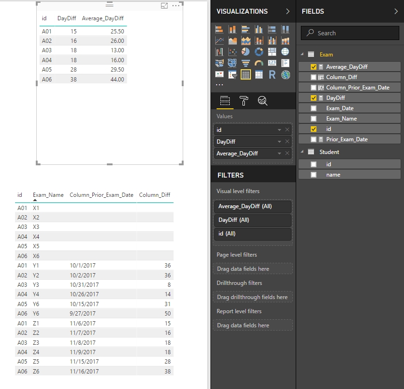Screen dimensions: 404x389
Task: Click Page level filters drop area
Action: pos(253,269)
